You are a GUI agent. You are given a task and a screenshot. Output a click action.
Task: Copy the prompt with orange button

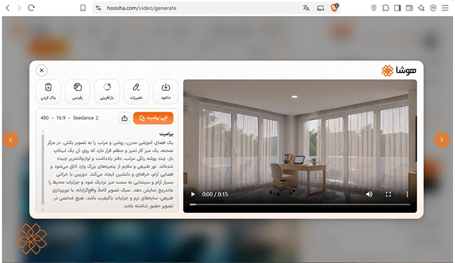(153, 118)
